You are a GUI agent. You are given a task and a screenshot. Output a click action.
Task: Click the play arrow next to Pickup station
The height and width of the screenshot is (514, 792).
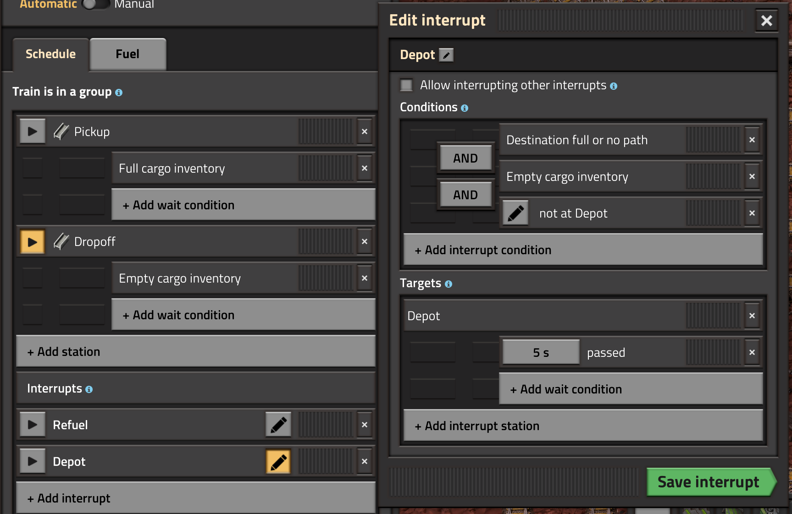point(32,132)
